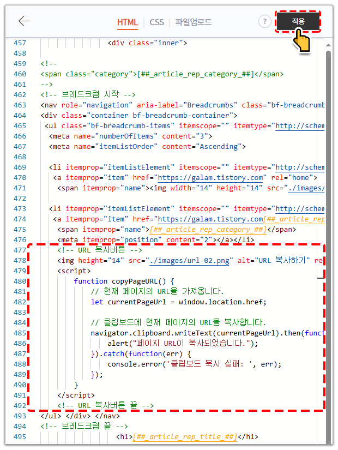Apply changes with the 적용 button

298,21
